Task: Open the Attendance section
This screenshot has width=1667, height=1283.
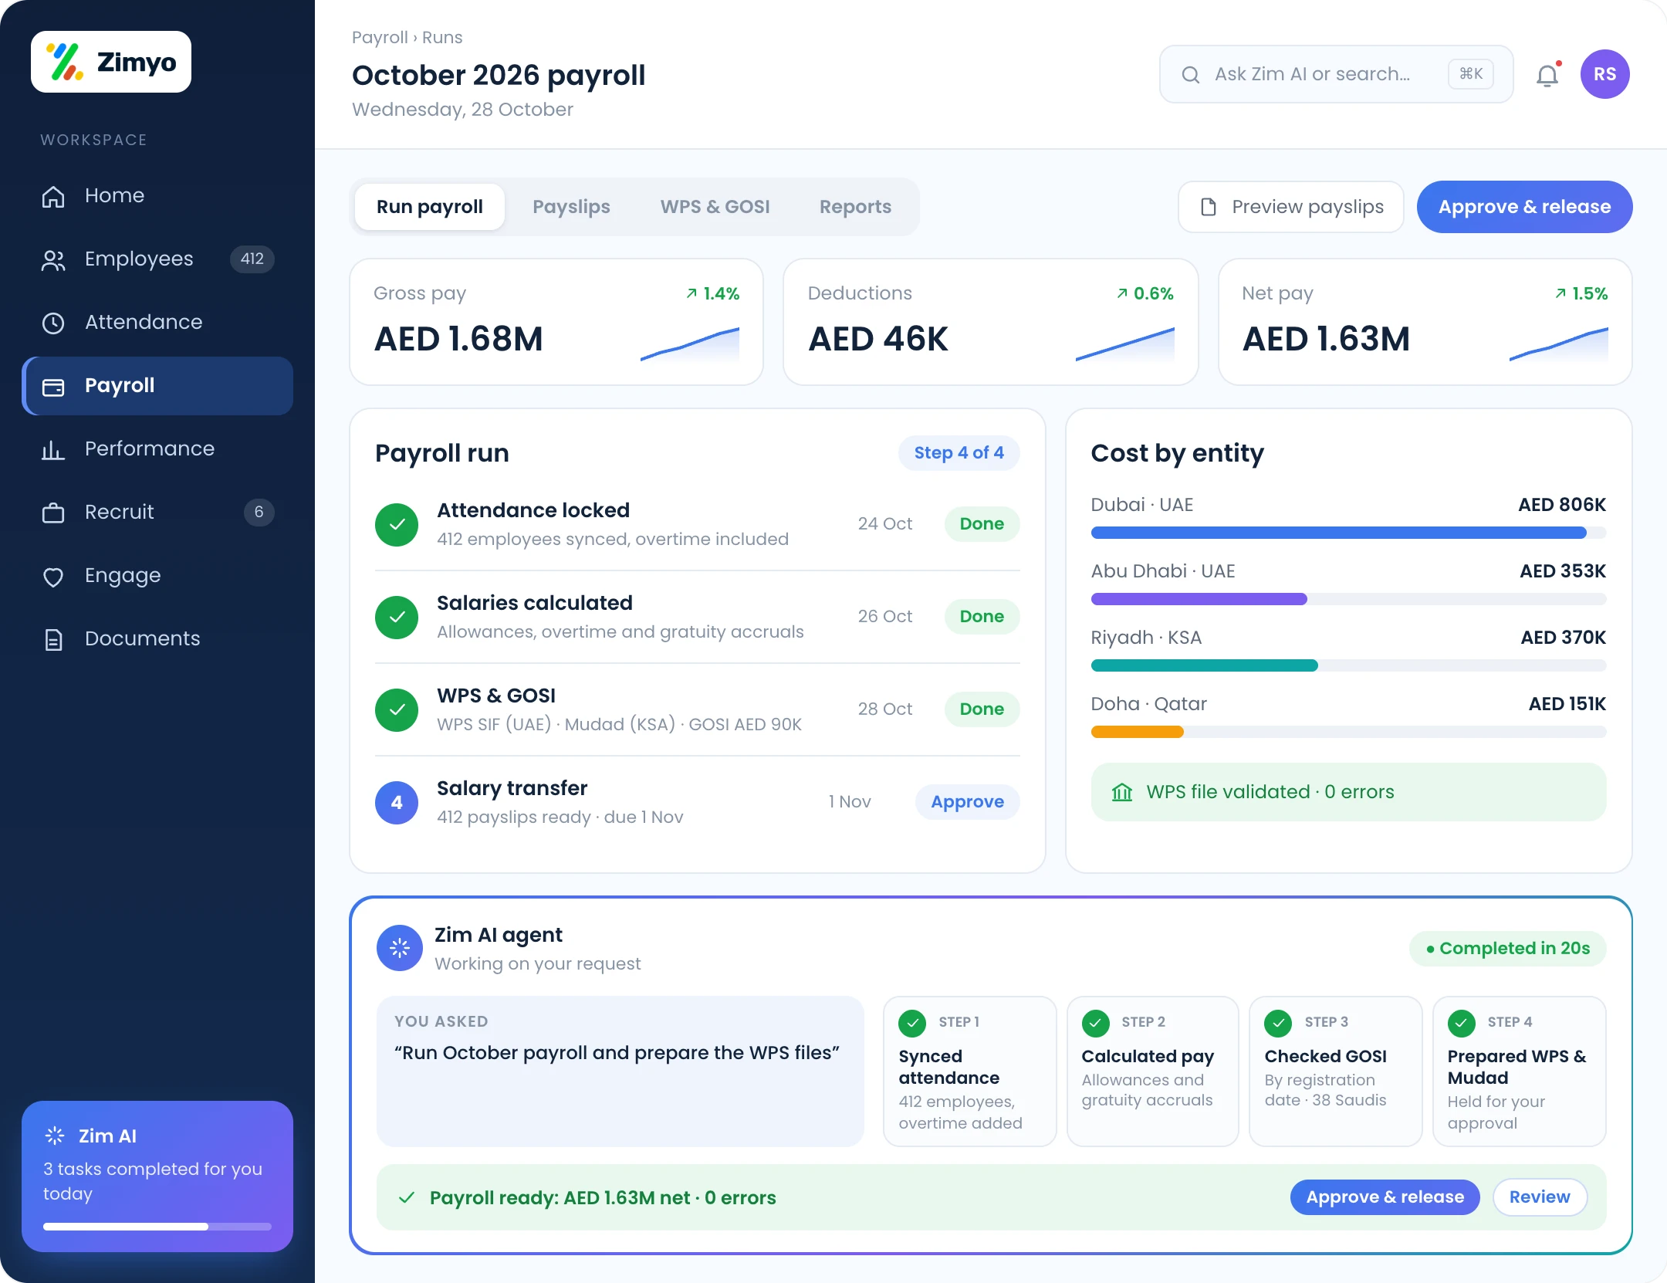Action: coord(157,322)
